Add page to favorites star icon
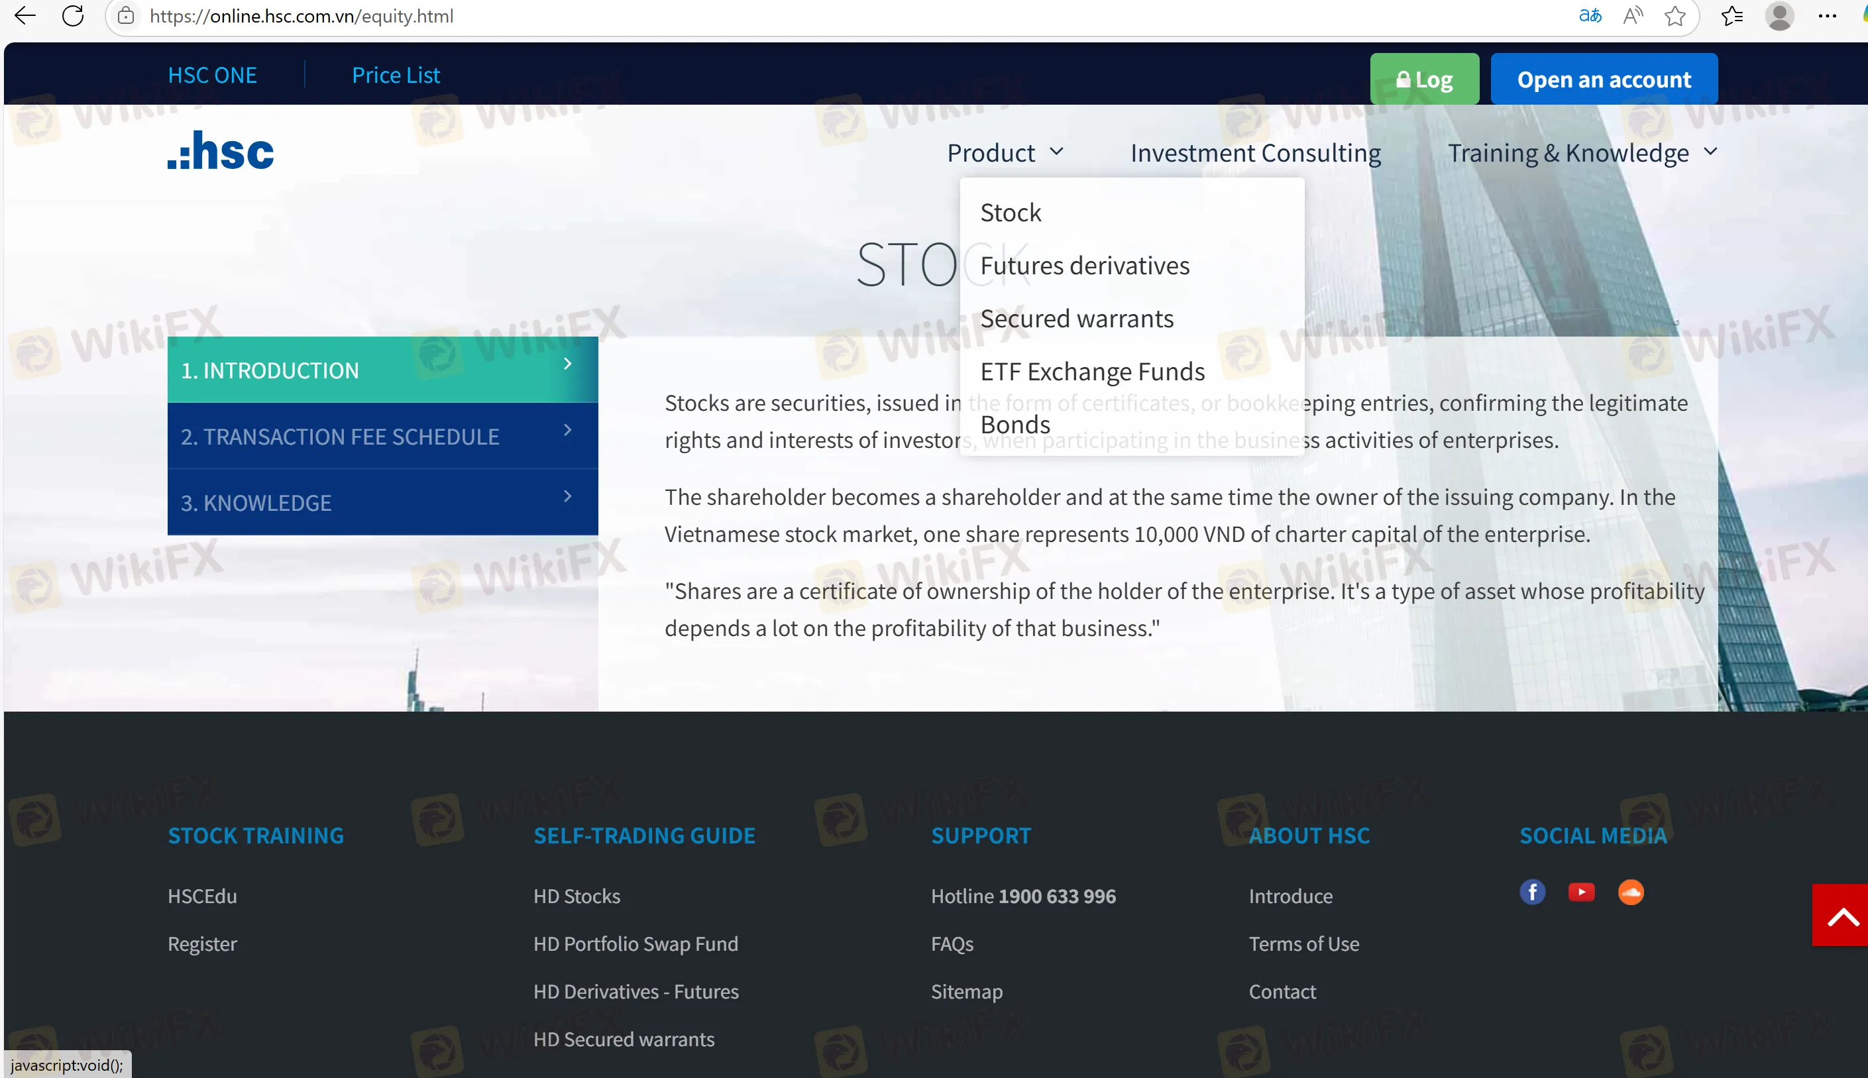This screenshot has width=1868, height=1078. point(1675,15)
